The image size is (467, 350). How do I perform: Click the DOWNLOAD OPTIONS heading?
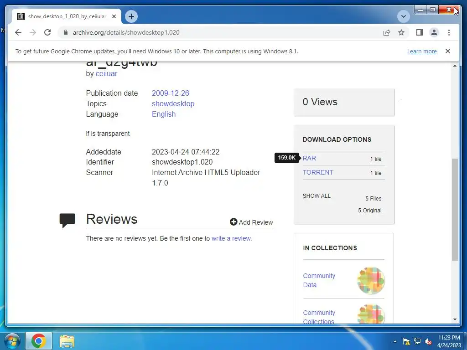coord(337,139)
